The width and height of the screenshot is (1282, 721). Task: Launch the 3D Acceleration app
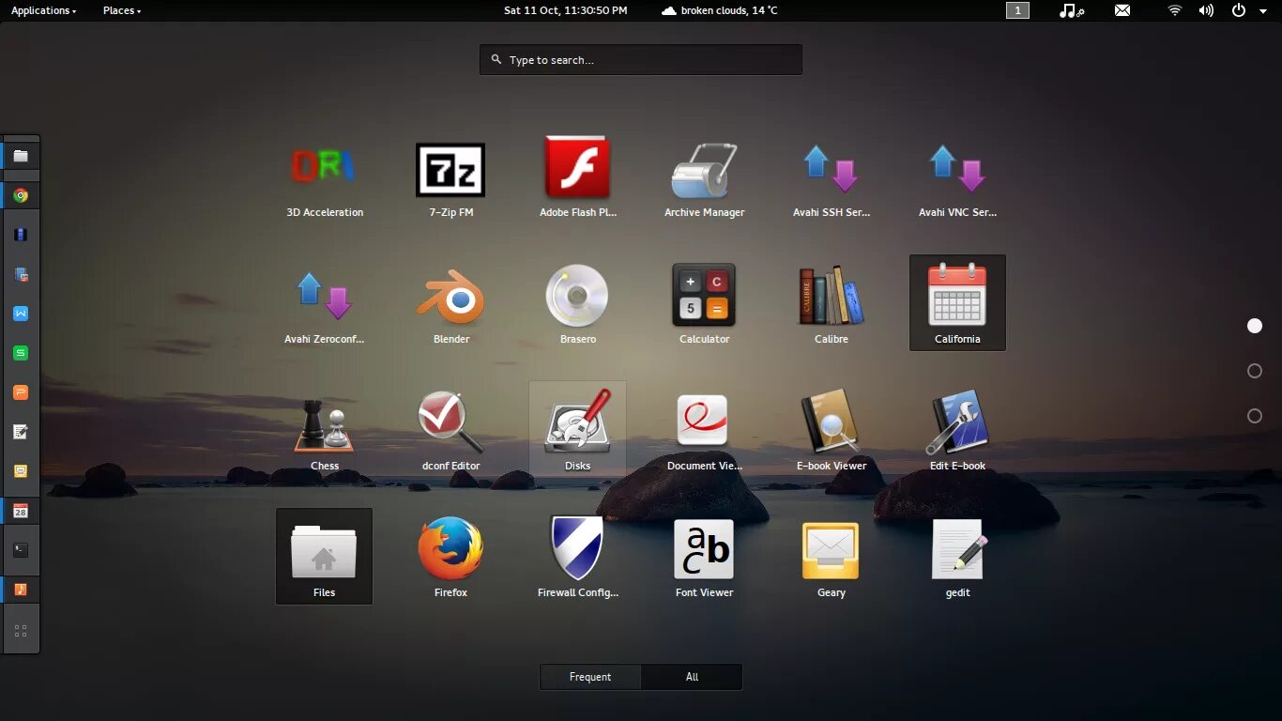tap(325, 177)
